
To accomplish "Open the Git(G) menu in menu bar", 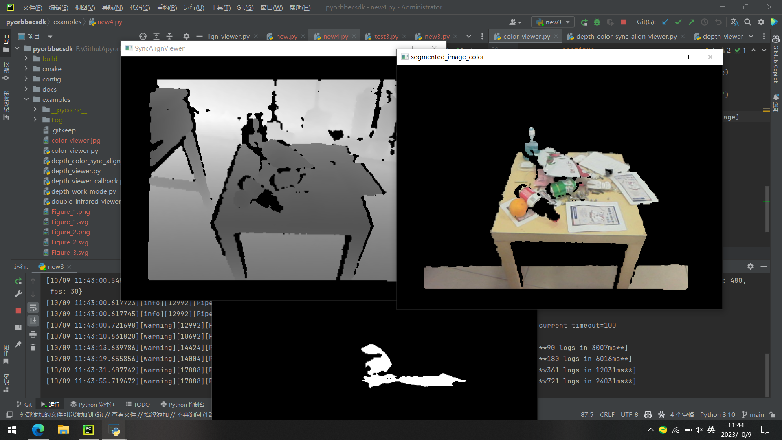I will (x=245, y=7).
